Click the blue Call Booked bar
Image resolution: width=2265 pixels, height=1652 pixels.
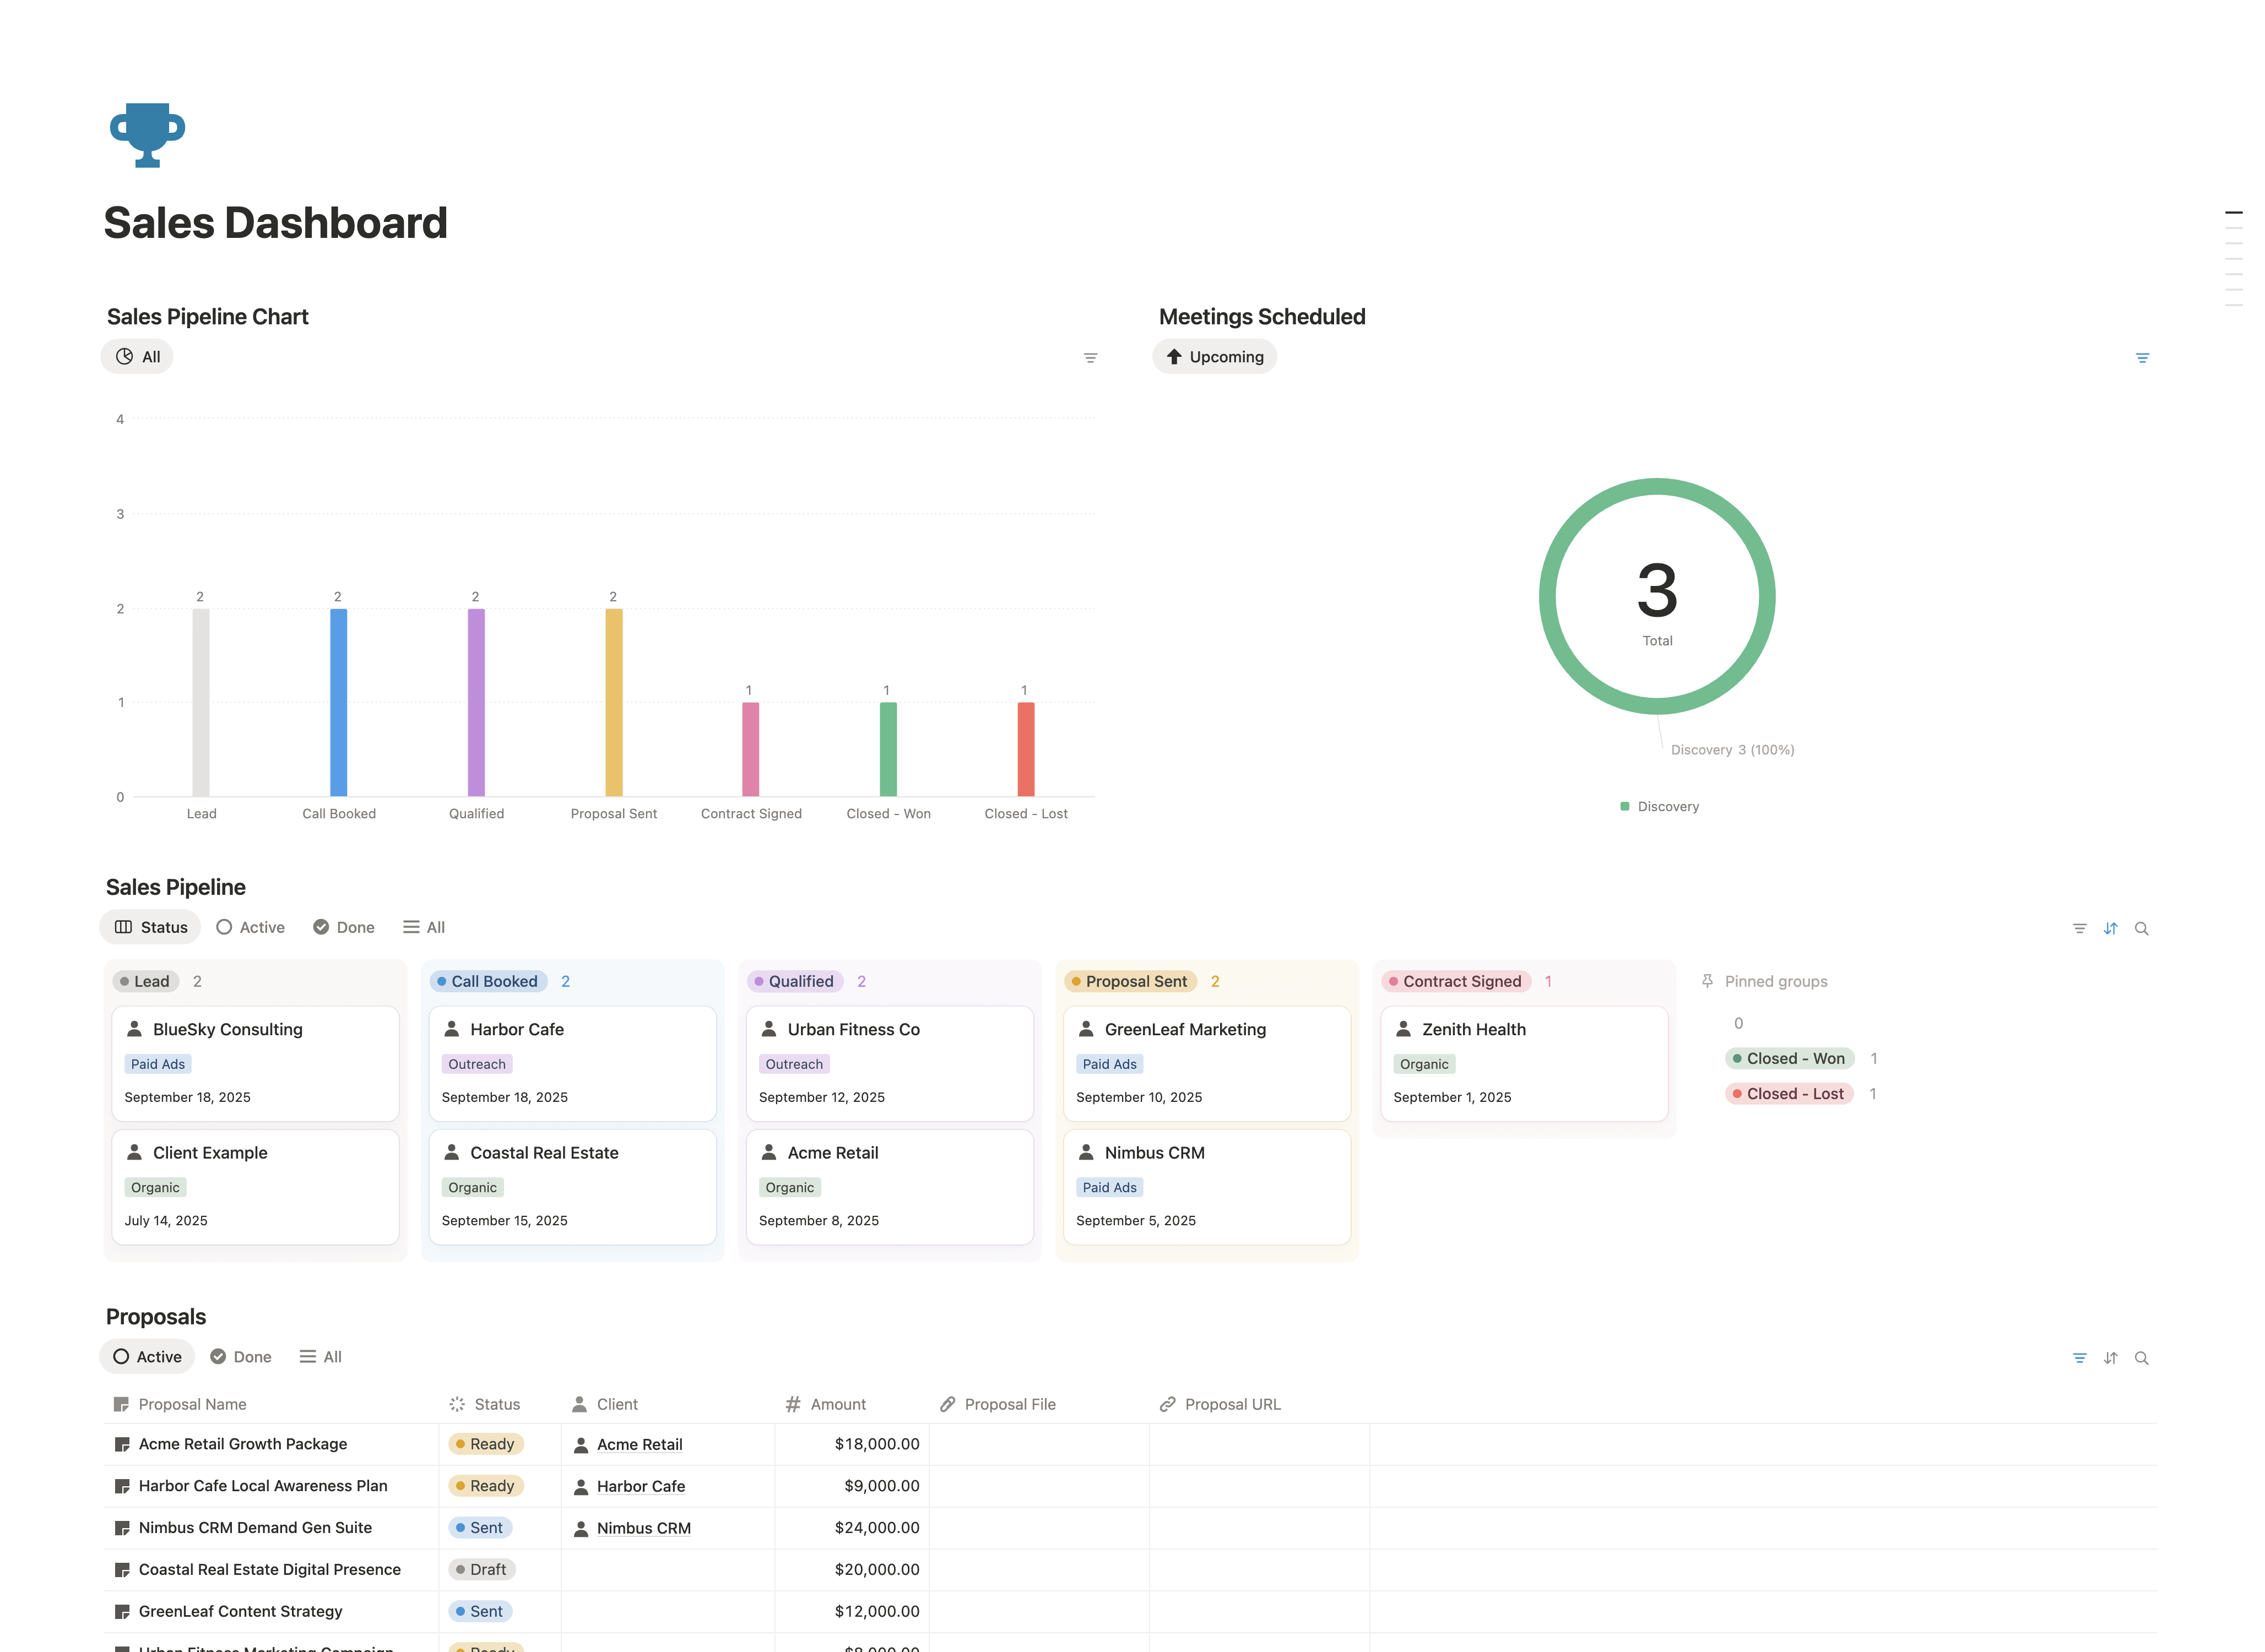click(338, 702)
